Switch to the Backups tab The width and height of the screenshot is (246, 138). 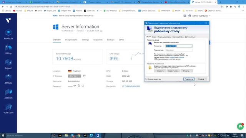click(111, 40)
